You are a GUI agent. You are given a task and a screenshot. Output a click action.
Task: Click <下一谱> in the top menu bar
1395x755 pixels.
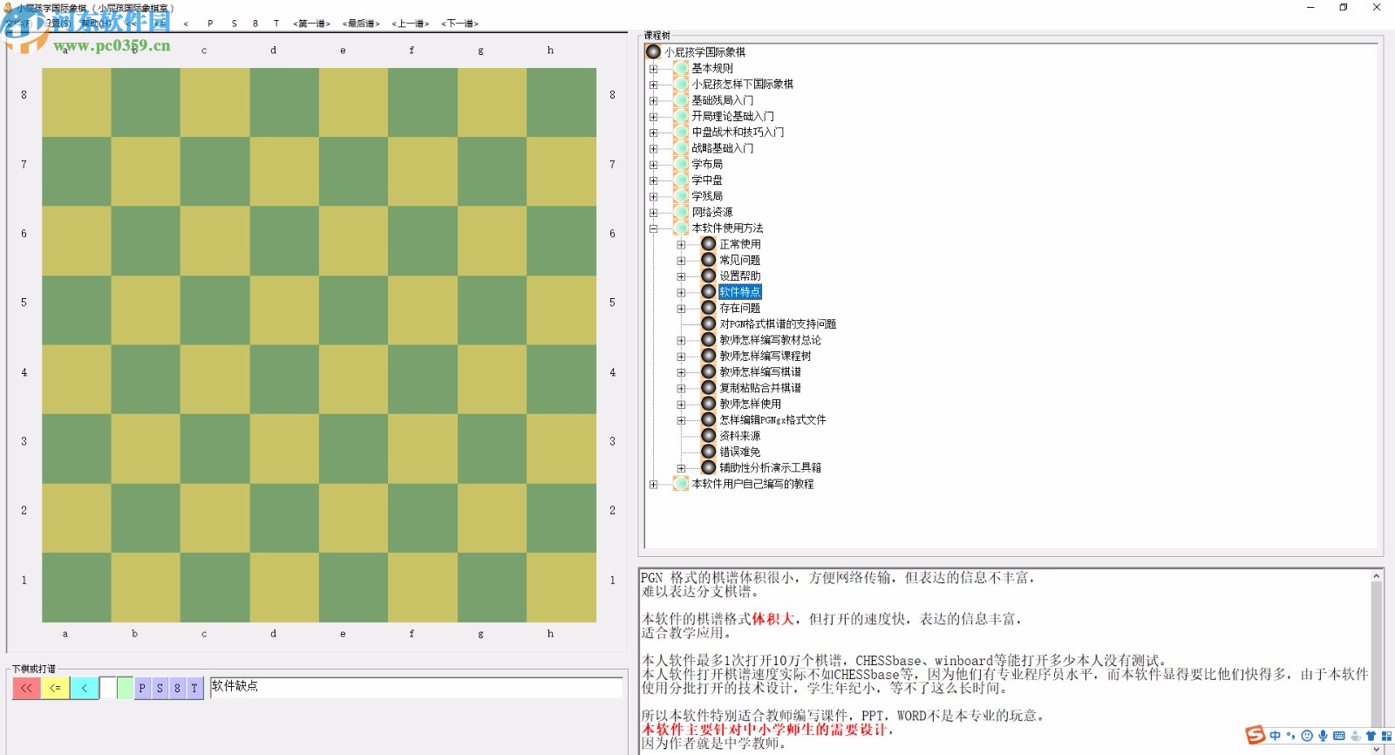pos(460,24)
